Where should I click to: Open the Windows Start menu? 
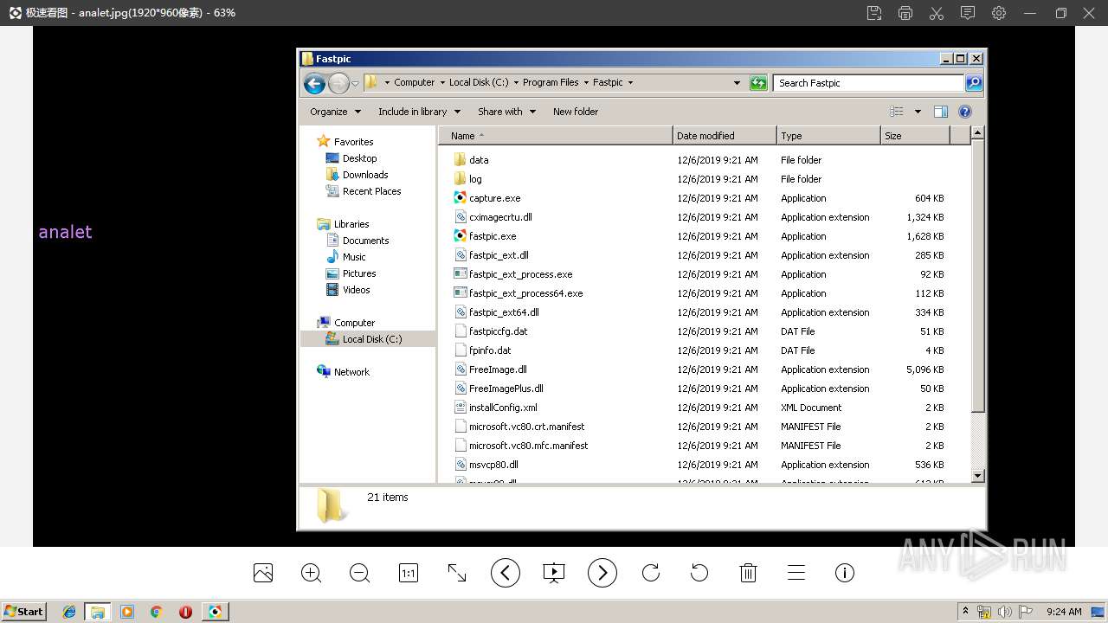pyautogui.click(x=23, y=612)
